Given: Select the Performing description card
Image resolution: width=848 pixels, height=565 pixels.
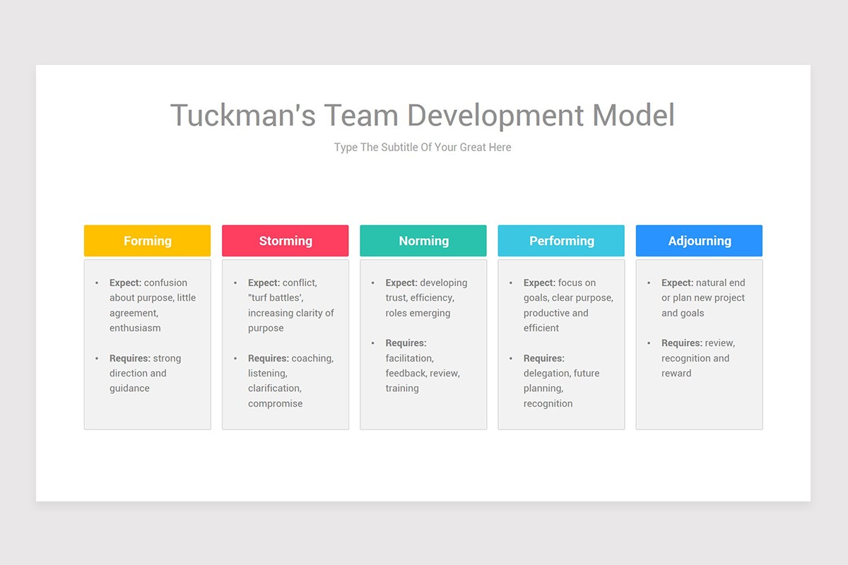Looking at the screenshot, I should [x=560, y=344].
